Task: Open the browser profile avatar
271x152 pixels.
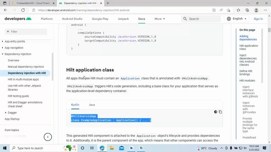Action: click(256, 10)
